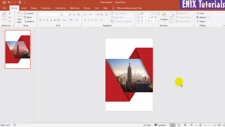225x127 pixels.
Task: Open the Transitions tab
Action: point(46,8)
